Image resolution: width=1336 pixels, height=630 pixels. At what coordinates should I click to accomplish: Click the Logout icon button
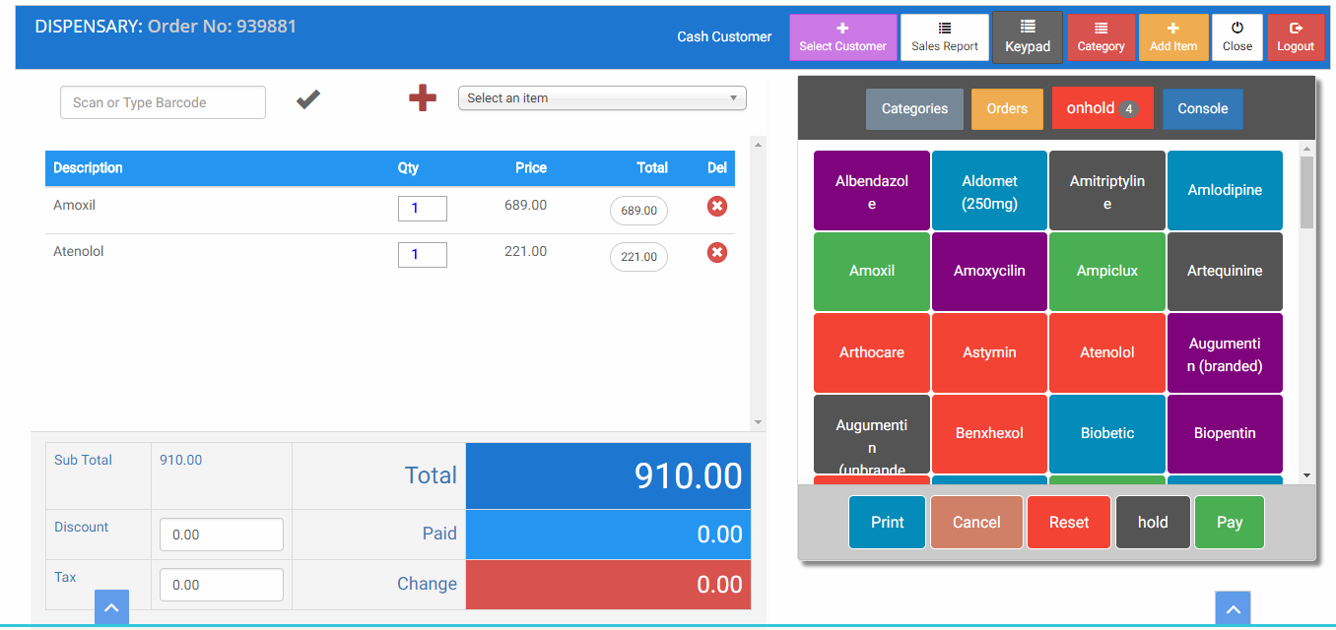click(x=1296, y=37)
